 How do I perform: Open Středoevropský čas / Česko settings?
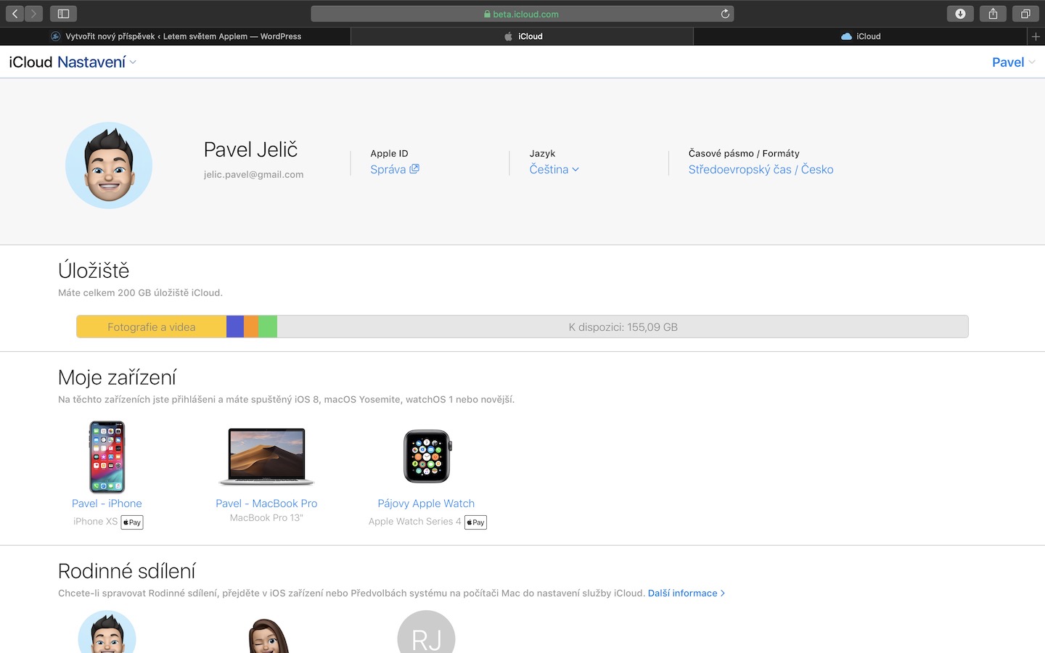point(761,169)
